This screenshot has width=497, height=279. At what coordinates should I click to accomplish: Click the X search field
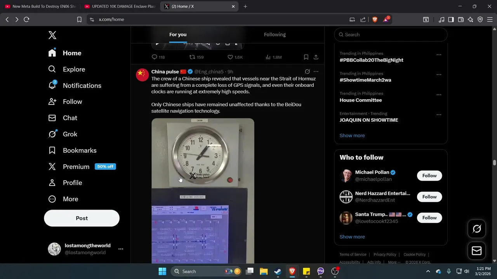tap(391, 34)
